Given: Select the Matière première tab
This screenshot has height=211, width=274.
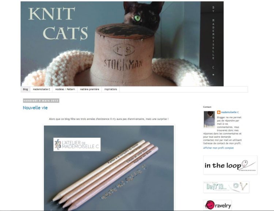Looking at the screenshot, I should 90,89.
